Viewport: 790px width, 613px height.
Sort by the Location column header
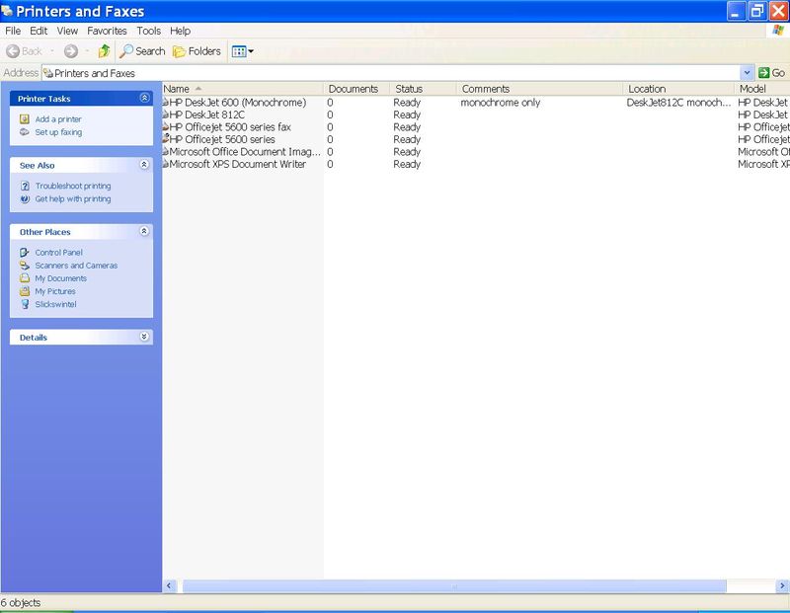click(x=678, y=89)
